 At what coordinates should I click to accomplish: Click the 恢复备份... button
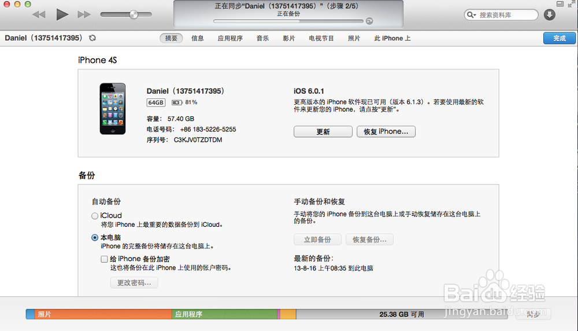(369, 240)
